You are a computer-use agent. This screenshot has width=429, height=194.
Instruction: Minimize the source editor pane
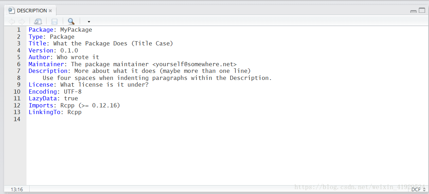coord(413,11)
